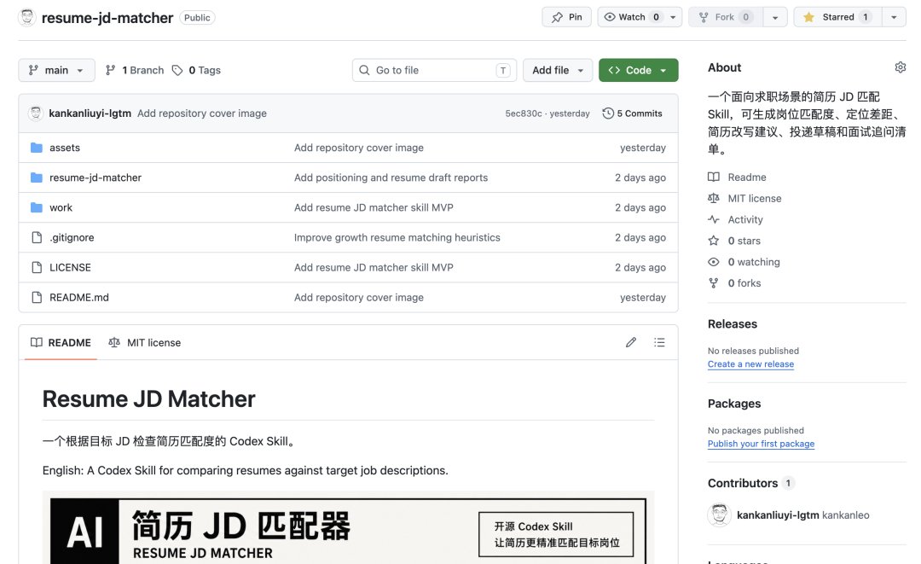Click the Watch button with eye icon
The height and width of the screenshot is (564, 921).
click(x=631, y=17)
